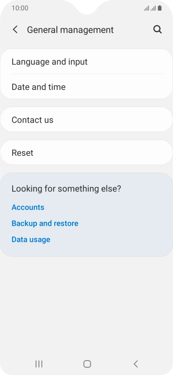Go to the Data usage link
Viewport: 173px width, 375px height.
click(x=31, y=239)
